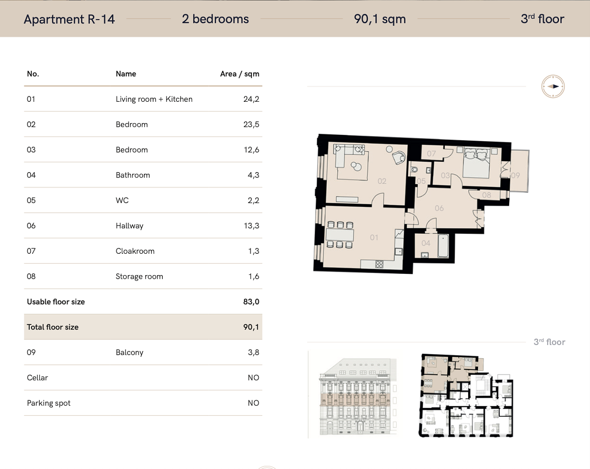
Task: Click the 'Total floor size' label
Action: pos(53,327)
